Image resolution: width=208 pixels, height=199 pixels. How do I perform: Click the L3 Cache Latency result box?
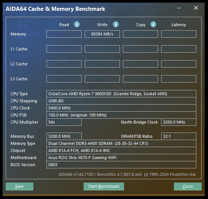[179, 79]
